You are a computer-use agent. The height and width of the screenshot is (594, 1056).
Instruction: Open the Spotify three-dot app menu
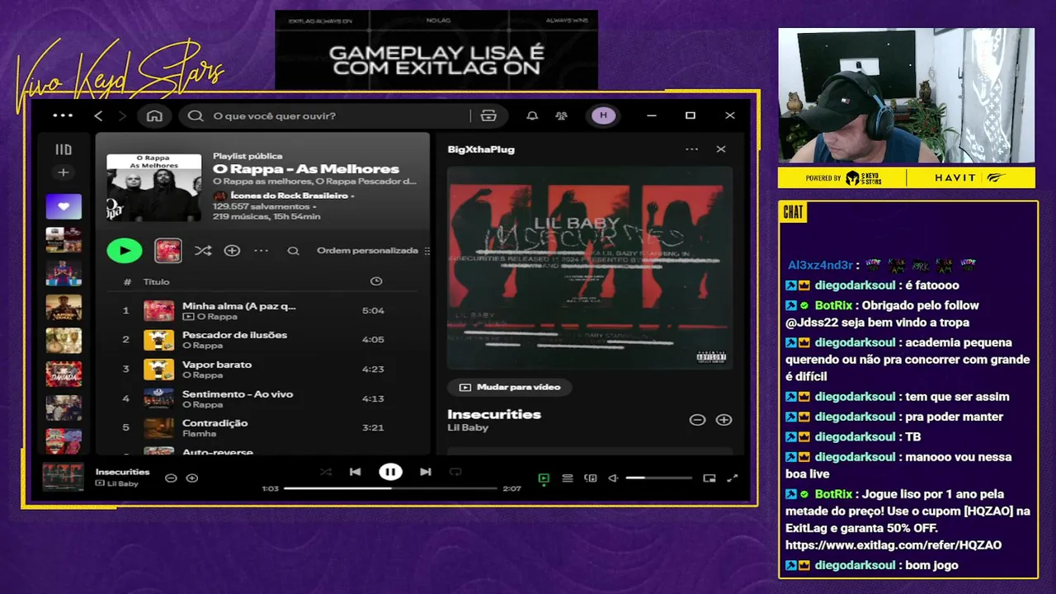pyautogui.click(x=63, y=115)
